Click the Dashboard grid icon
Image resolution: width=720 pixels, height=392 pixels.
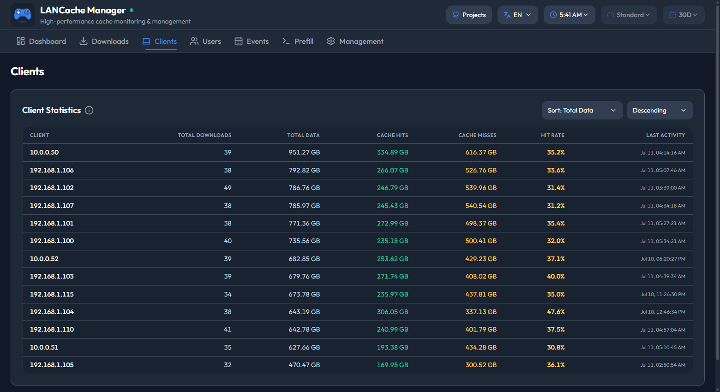(x=20, y=41)
